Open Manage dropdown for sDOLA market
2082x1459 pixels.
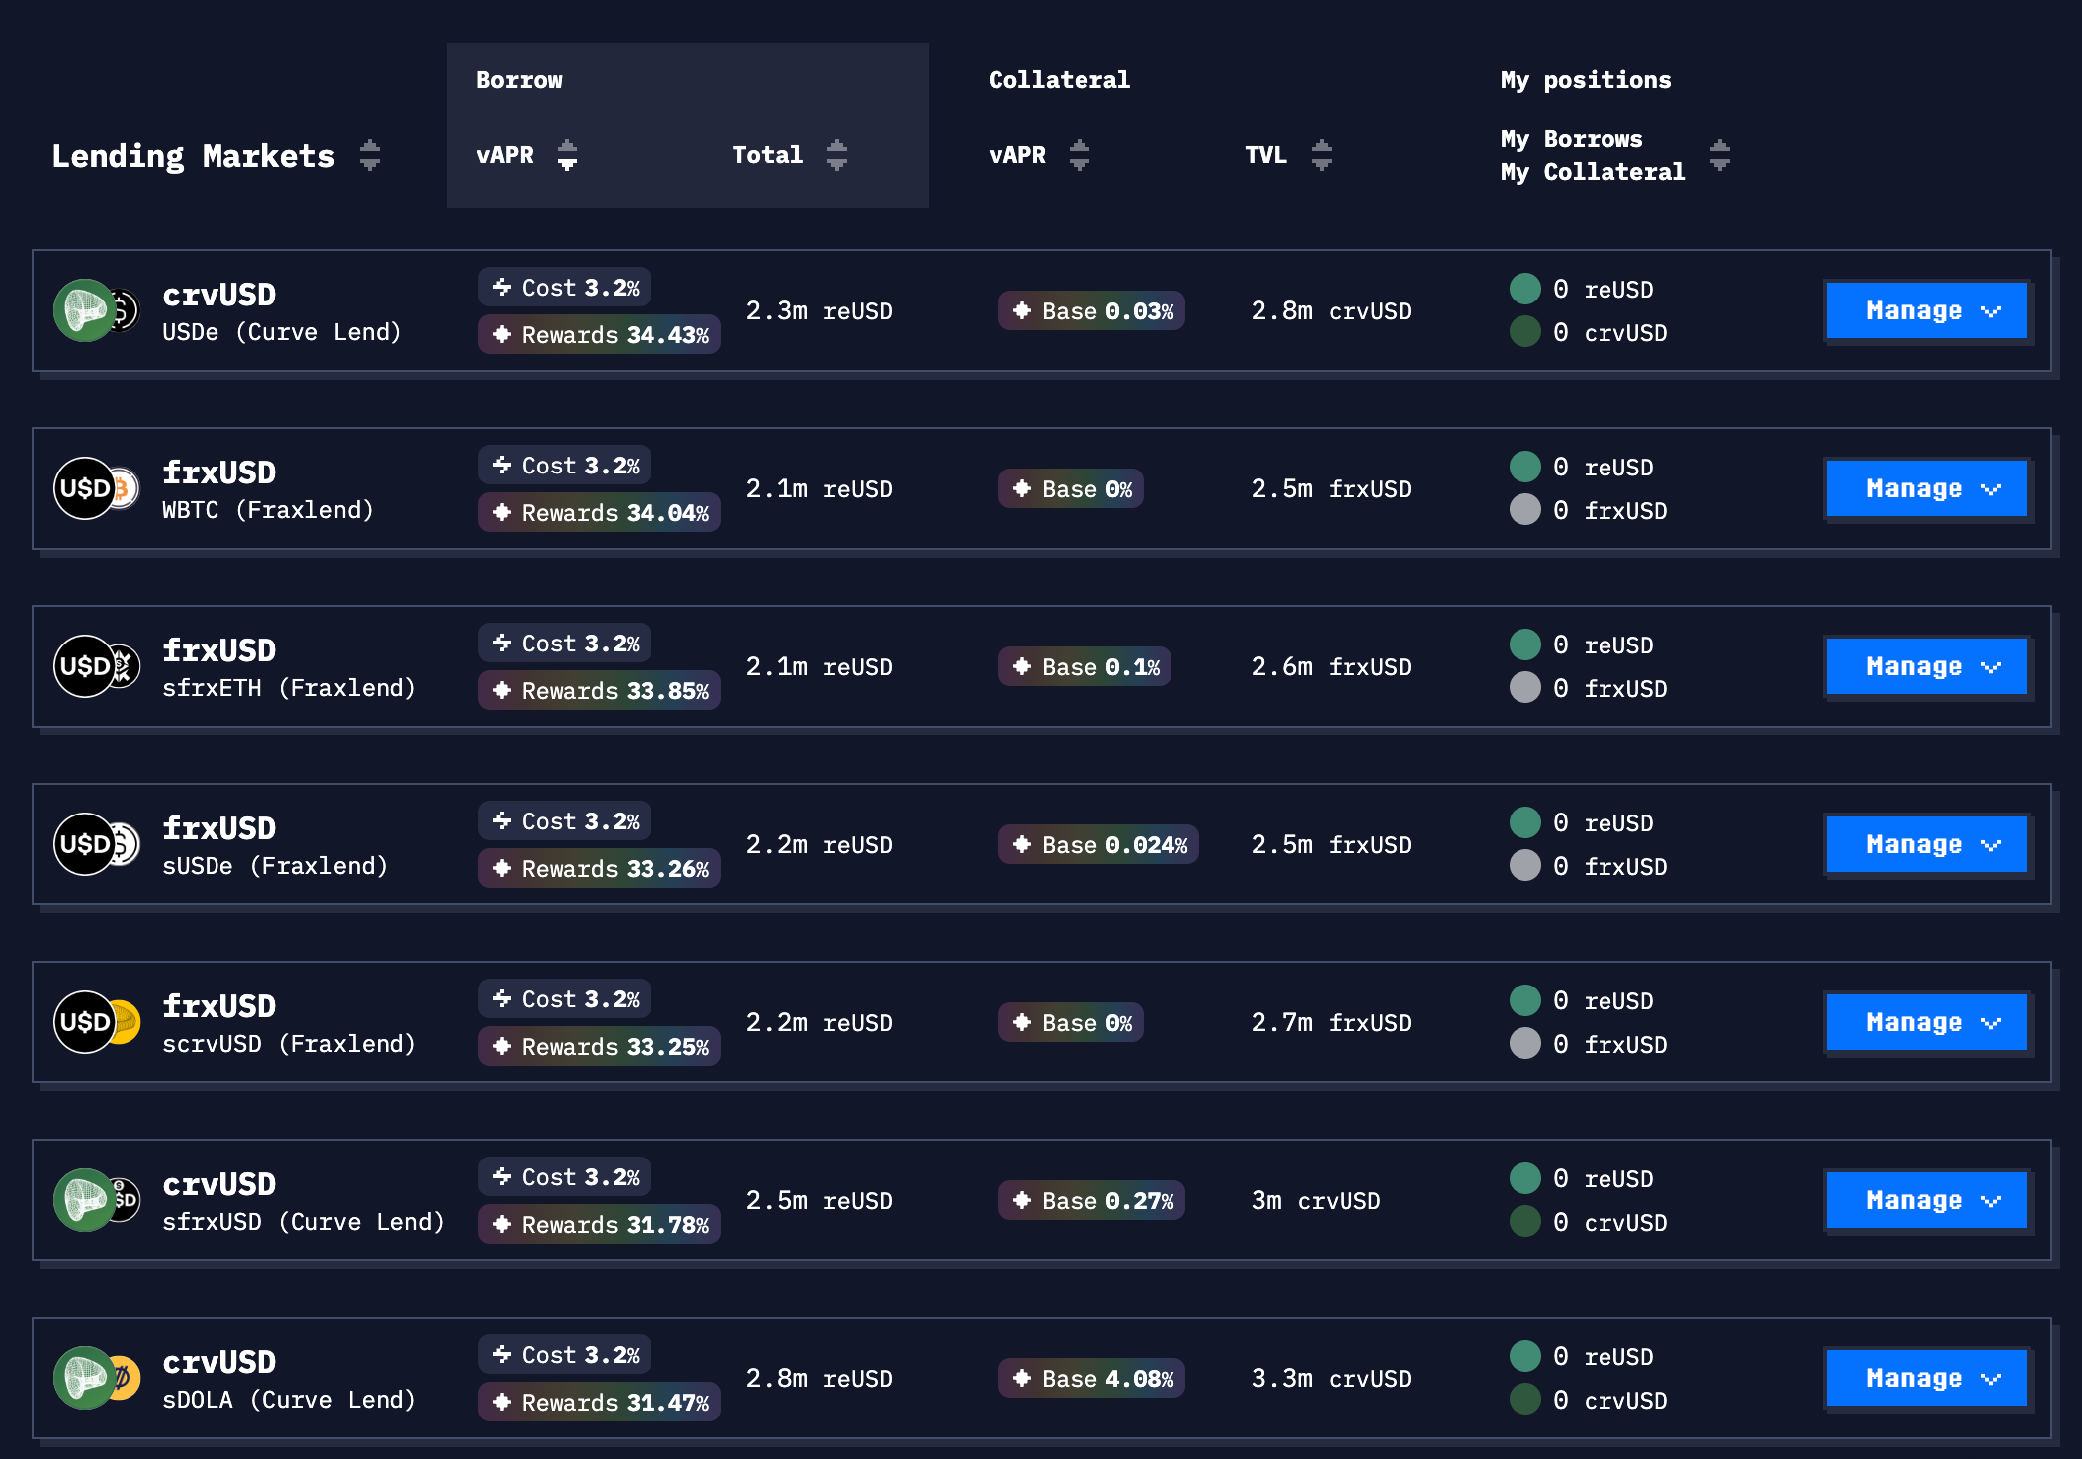click(1927, 1378)
